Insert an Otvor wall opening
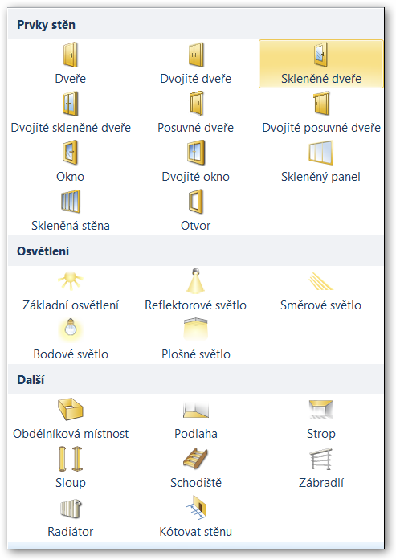Image resolution: width=396 pixels, height=560 pixels. click(196, 211)
